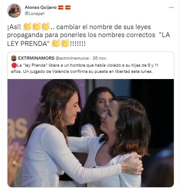Open the Alonso Quijano display name link
This screenshot has height=189, width=184.
point(41,8)
